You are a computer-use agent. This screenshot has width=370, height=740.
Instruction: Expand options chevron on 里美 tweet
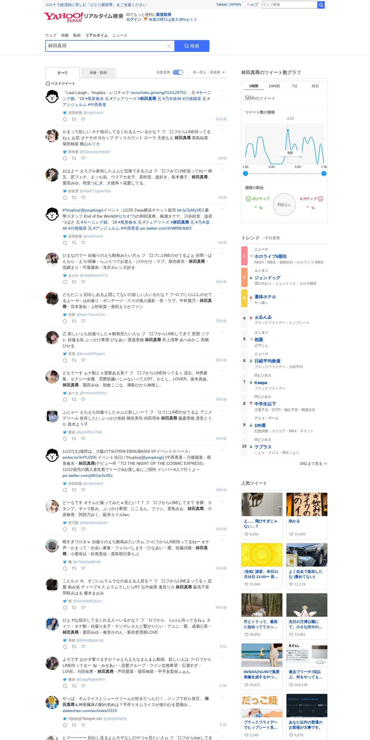pyautogui.click(x=222, y=332)
